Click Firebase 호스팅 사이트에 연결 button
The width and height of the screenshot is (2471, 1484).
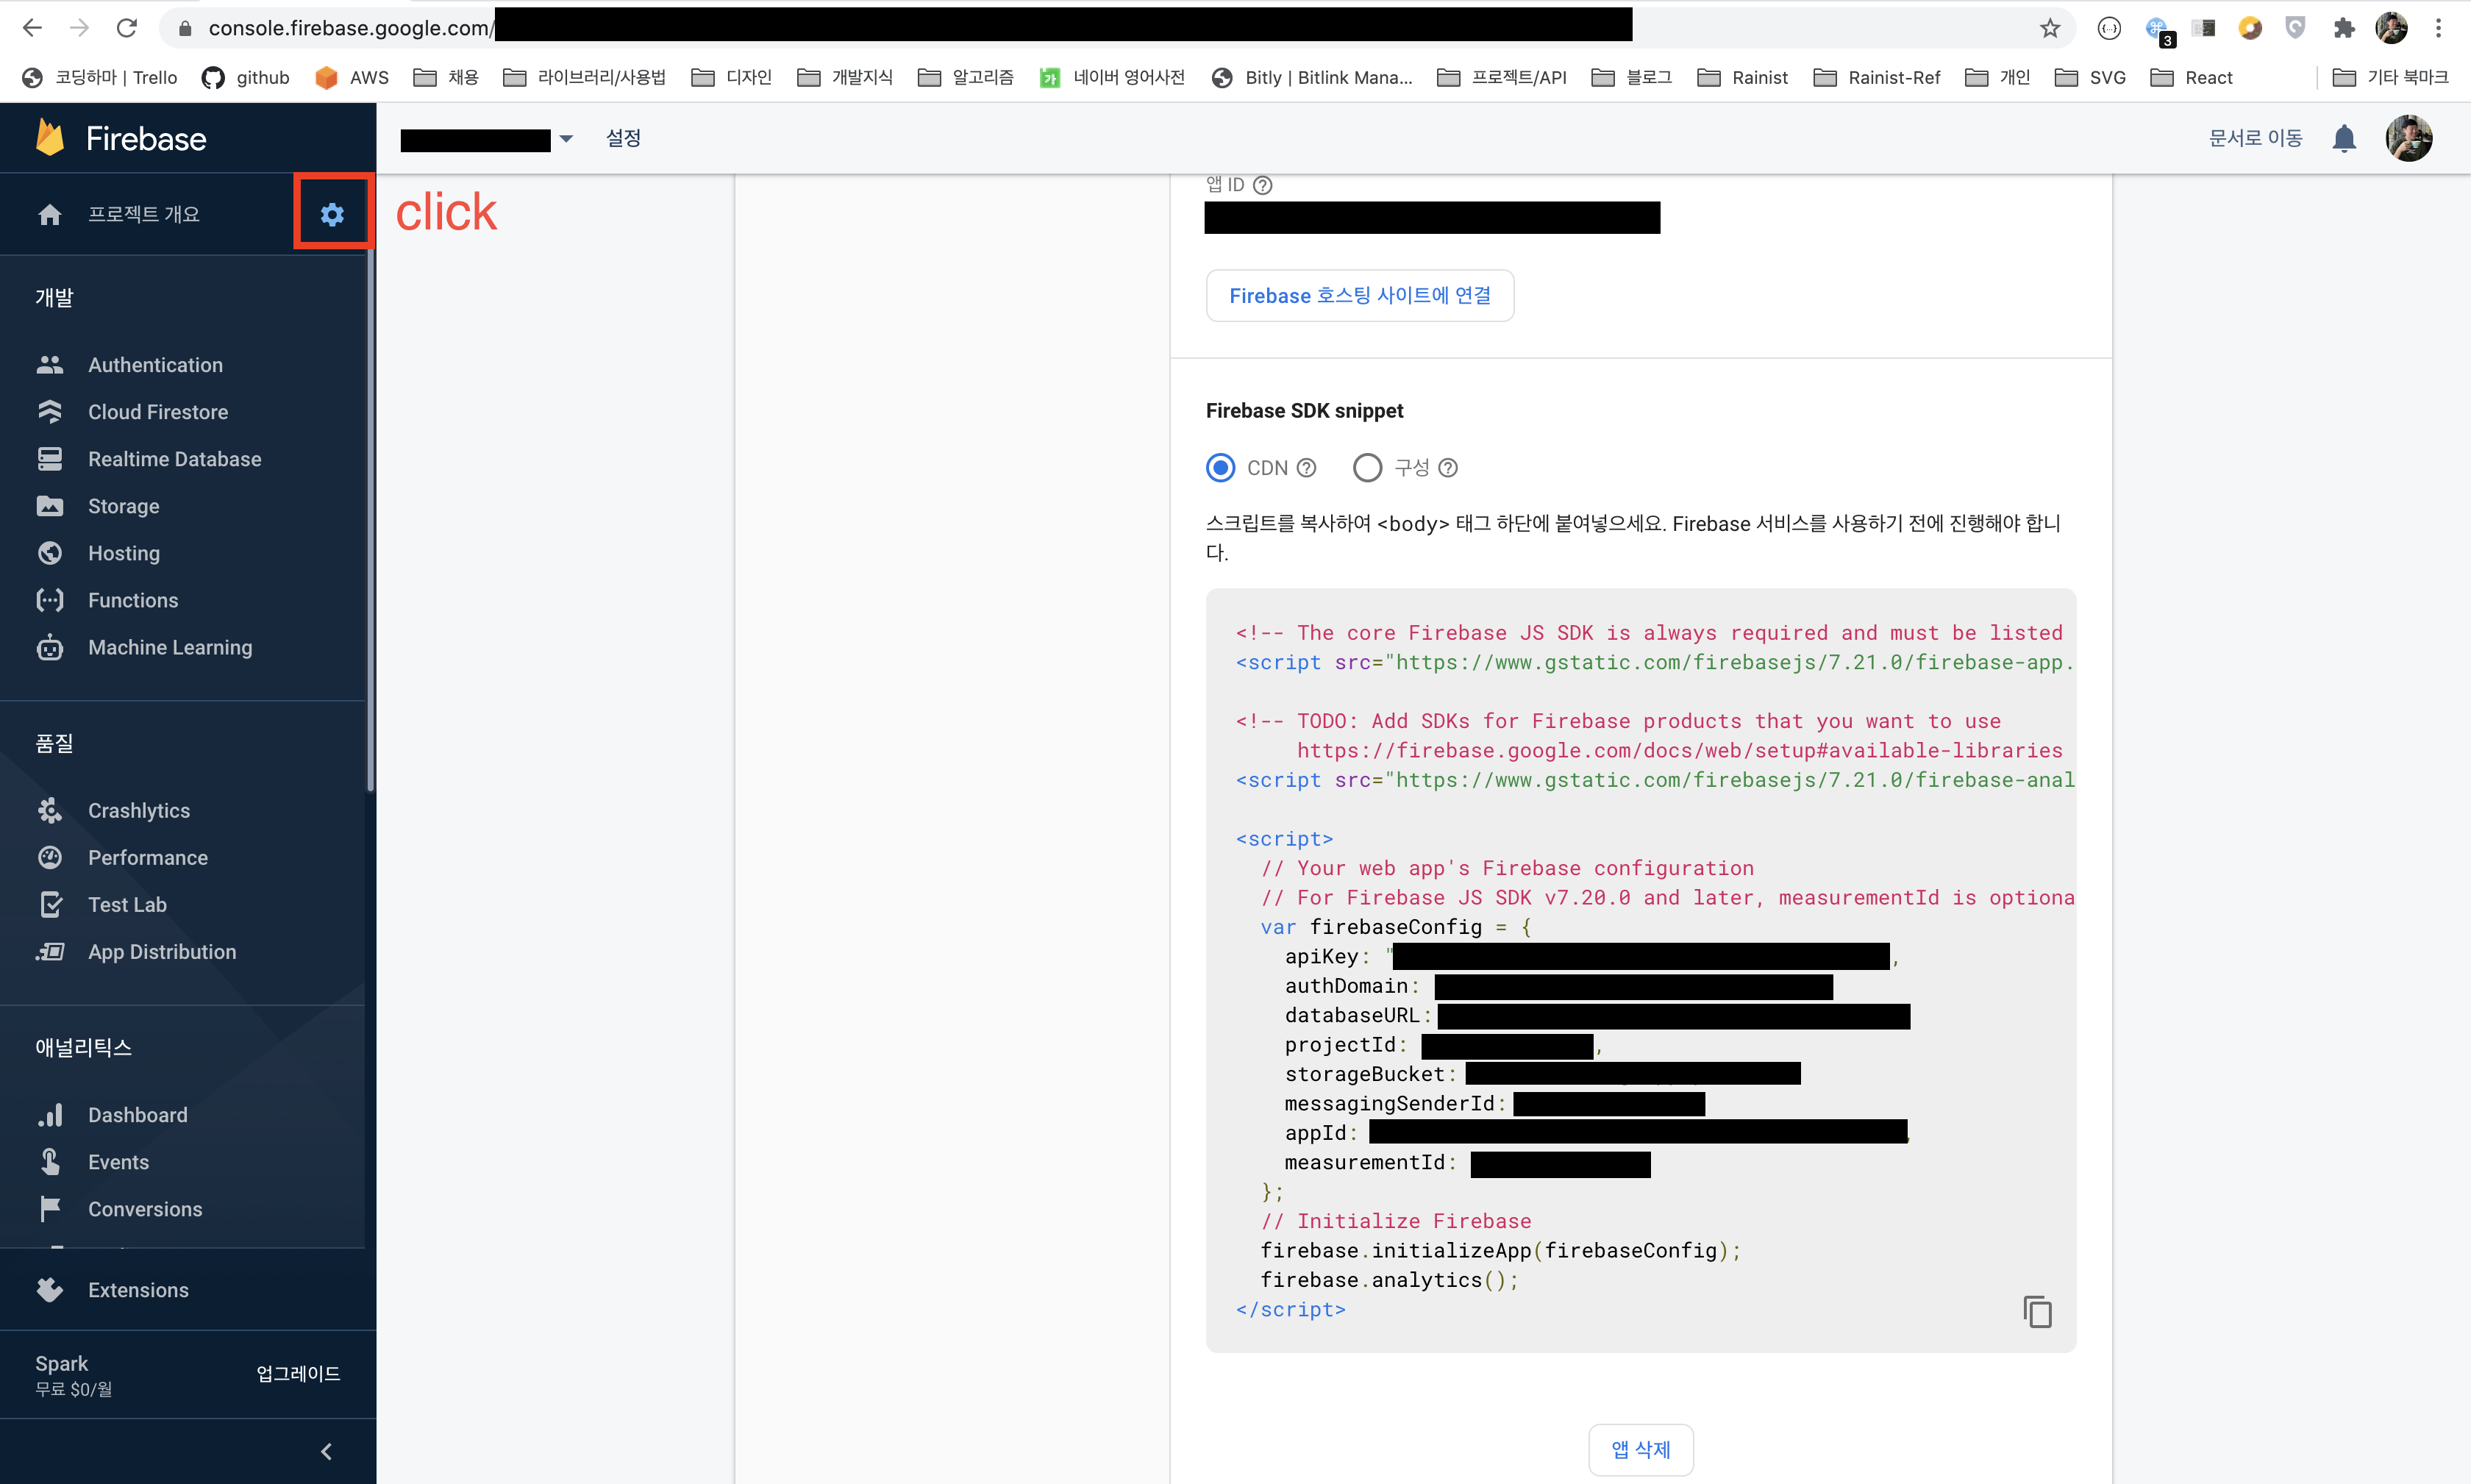pyautogui.click(x=1359, y=296)
